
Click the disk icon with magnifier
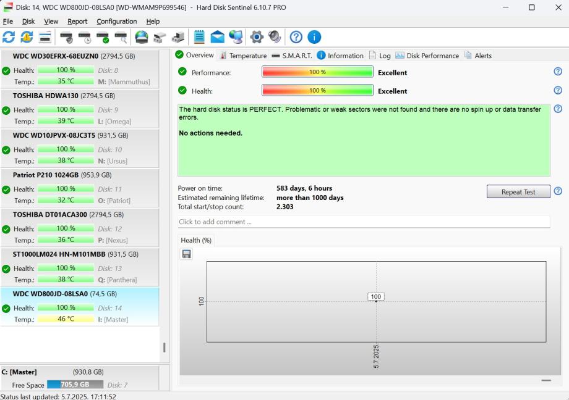coord(121,37)
